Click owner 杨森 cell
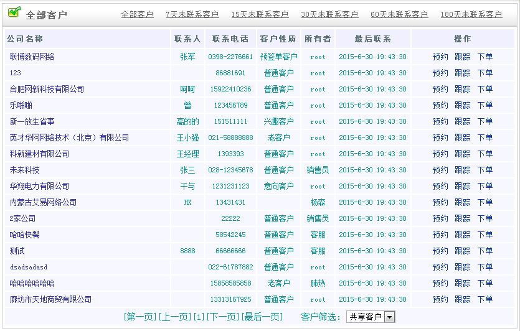 (x=318, y=202)
